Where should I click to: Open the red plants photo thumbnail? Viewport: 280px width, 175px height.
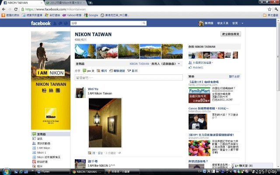coord(107,52)
